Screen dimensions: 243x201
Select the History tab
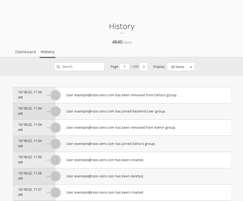48,52
